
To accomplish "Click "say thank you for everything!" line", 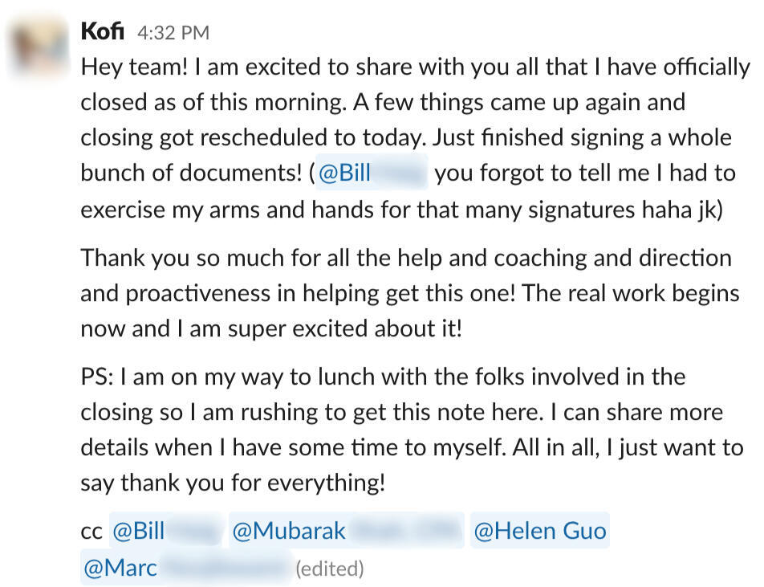I will click(x=233, y=483).
